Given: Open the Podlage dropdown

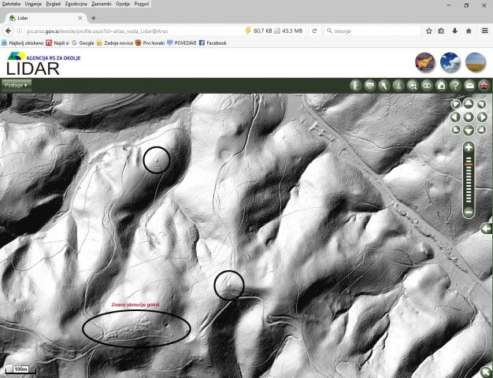Looking at the screenshot, I should (x=16, y=85).
